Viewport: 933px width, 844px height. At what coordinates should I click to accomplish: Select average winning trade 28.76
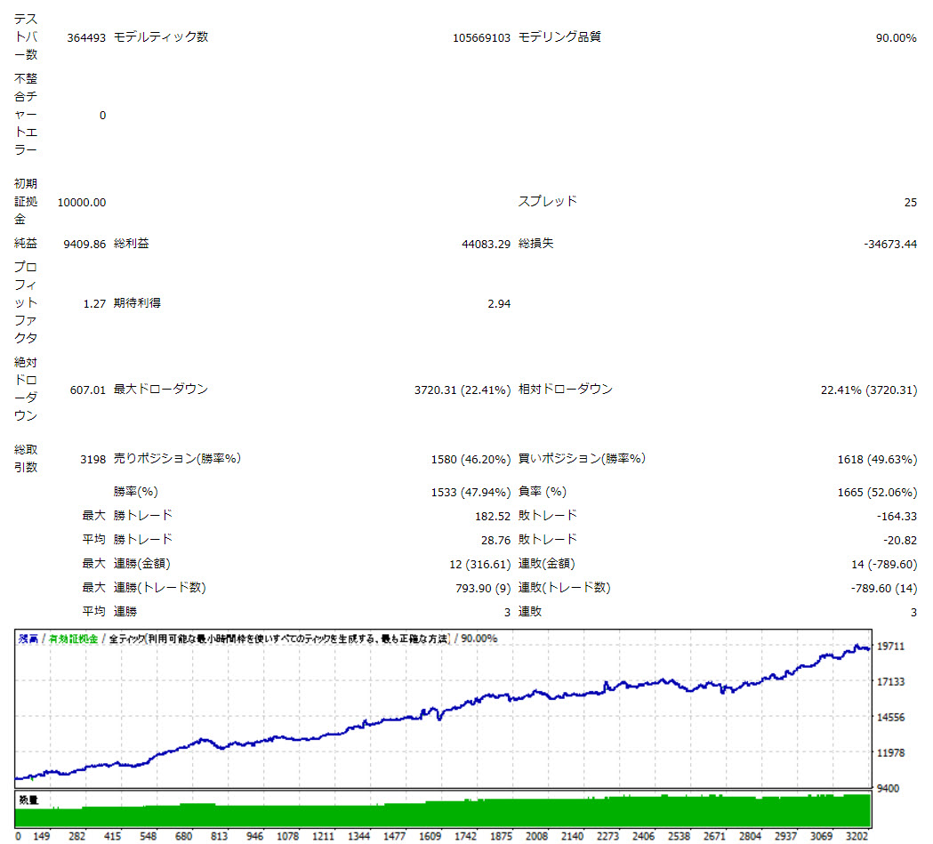pos(495,540)
